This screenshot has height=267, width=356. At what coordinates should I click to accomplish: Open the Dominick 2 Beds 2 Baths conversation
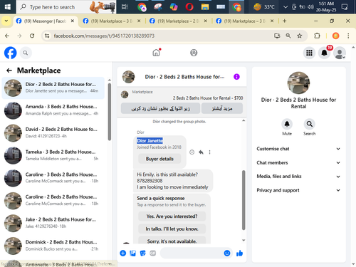pyautogui.click(x=53, y=246)
